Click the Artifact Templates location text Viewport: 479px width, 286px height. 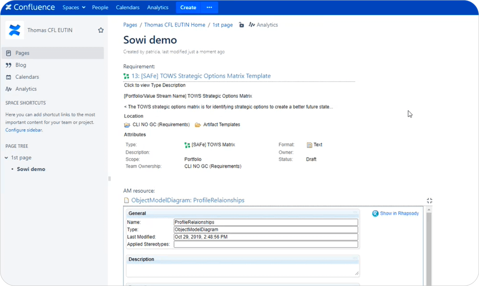[x=222, y=125]
